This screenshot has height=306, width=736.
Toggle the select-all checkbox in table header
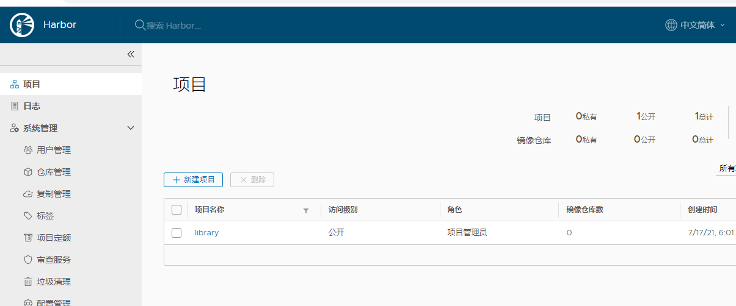177,210
